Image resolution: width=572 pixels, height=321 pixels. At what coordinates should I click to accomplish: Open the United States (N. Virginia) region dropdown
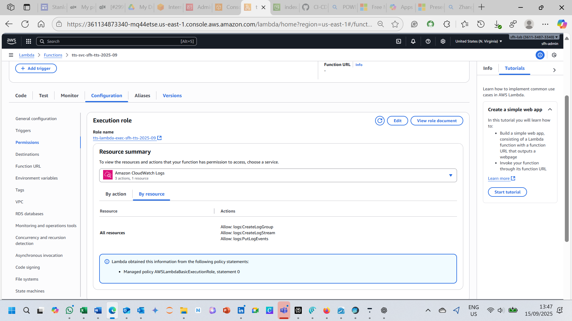click(478, 41)
